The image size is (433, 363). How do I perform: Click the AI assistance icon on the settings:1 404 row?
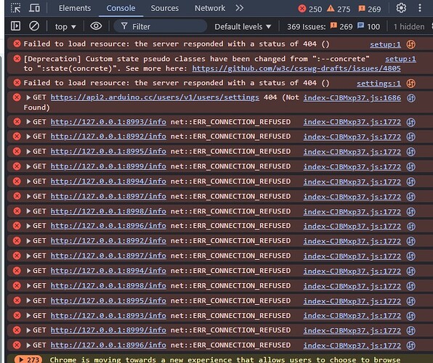click(411, 83)
